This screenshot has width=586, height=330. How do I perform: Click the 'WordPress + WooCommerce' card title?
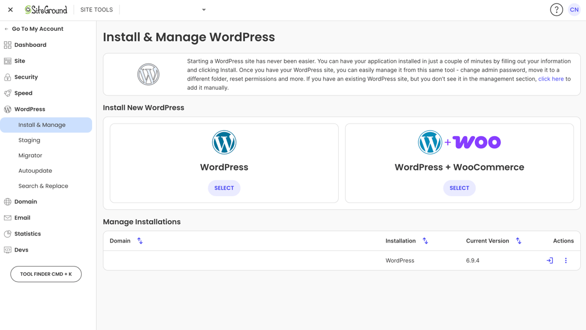tap(460, 167)
